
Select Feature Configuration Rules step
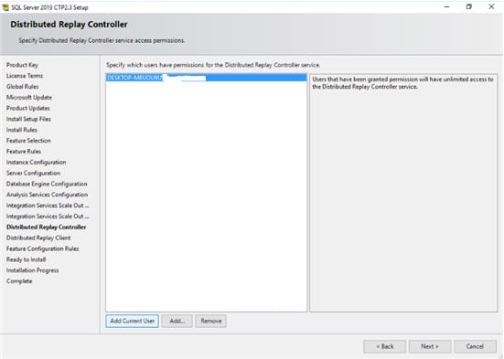(42, 248)
